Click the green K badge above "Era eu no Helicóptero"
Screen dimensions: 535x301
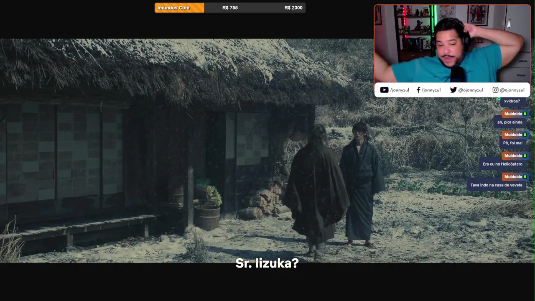pos(525,156)
